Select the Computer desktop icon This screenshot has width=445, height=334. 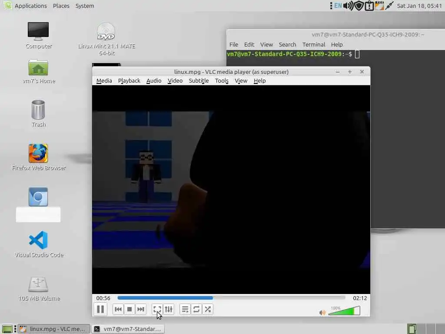(38, 35)
